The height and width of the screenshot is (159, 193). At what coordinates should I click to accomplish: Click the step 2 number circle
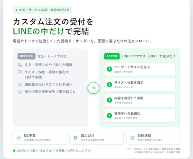tap(110, 85)
